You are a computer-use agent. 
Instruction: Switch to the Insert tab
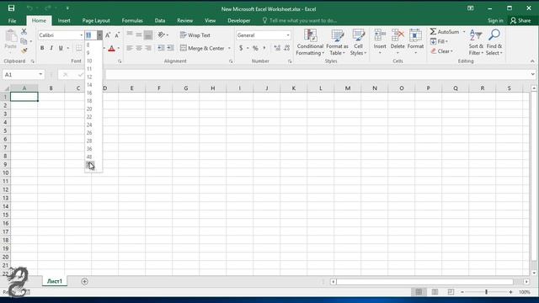[64, 20]
